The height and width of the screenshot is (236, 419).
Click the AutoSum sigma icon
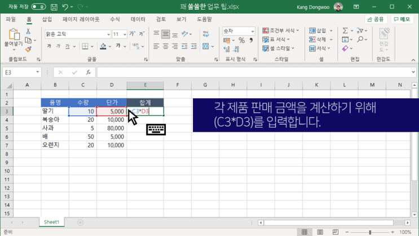point(345,30)
